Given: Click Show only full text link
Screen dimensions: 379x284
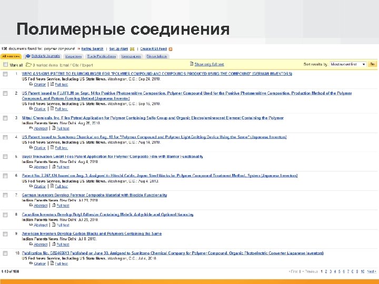Looking at the screenshot, I should point(209,64).
